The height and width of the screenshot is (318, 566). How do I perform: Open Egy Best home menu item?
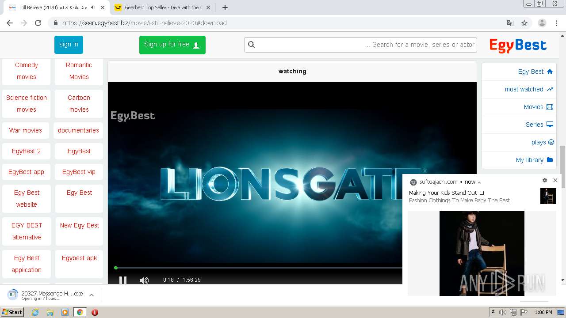[x=519, y=72]
